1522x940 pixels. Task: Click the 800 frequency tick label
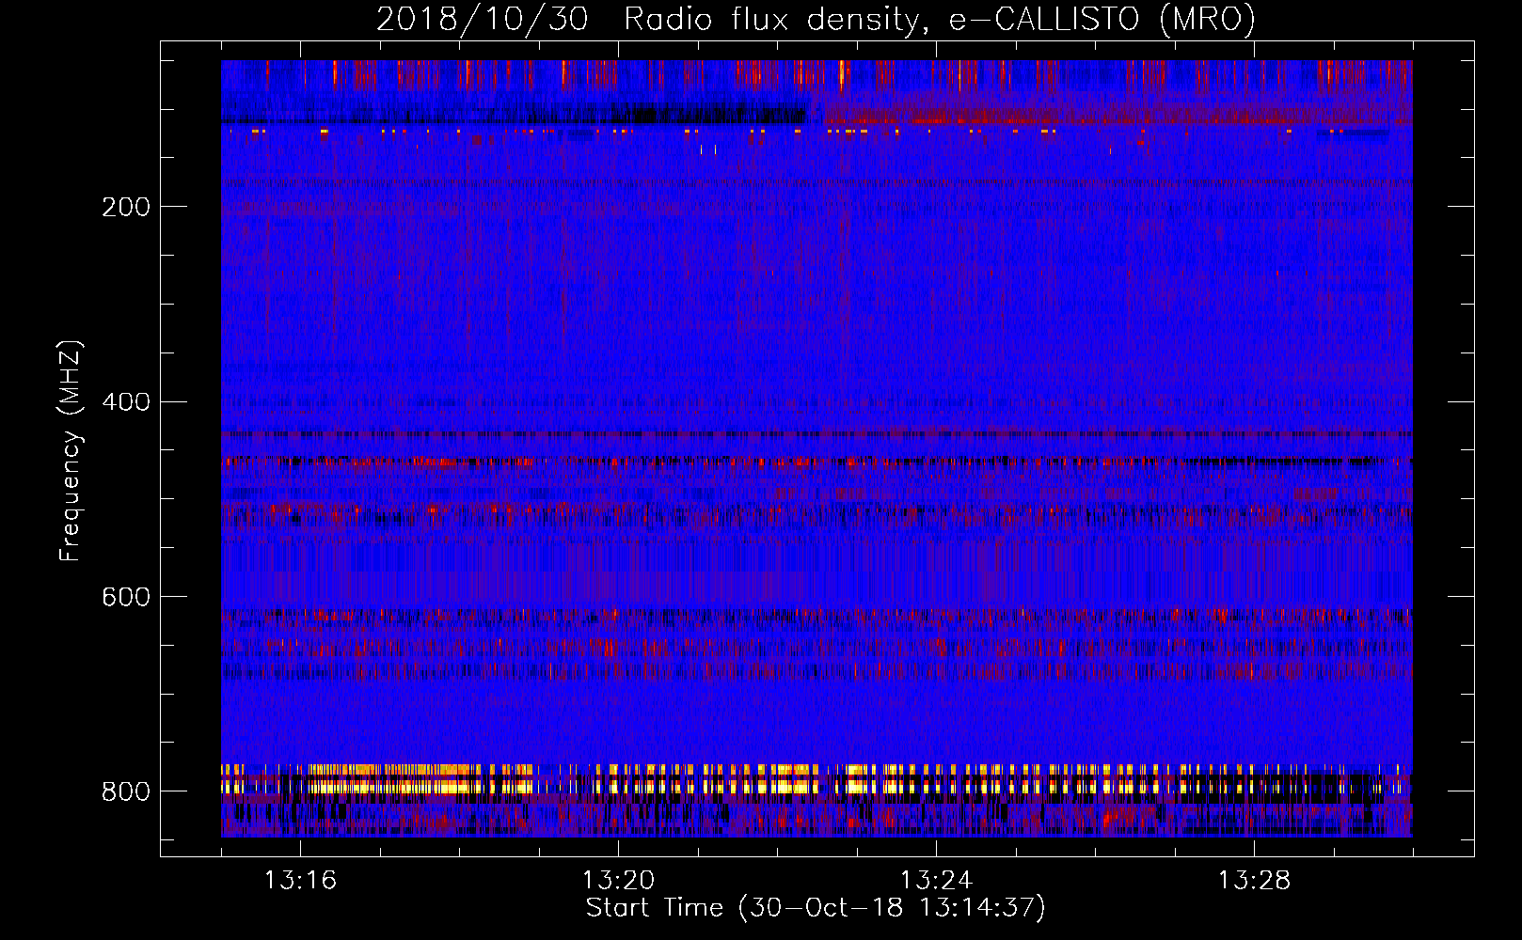126,791
